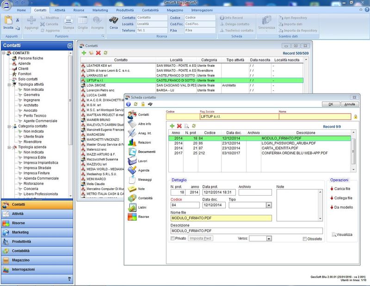Tick the Obsoleto checkbox

pos(305,239)
